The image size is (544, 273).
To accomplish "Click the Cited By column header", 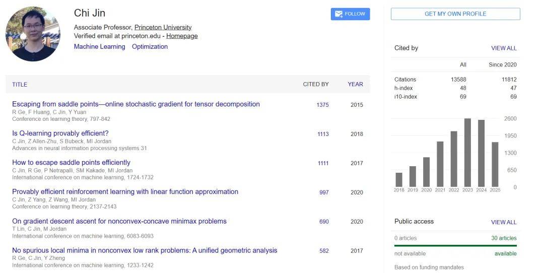I will pyautogui.click(x=315, y=84).
